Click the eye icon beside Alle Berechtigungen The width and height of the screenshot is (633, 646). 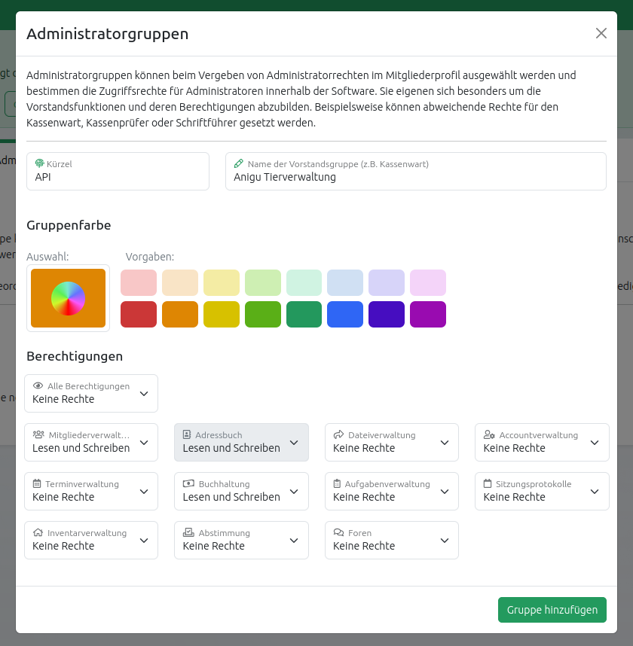[36, 385]
